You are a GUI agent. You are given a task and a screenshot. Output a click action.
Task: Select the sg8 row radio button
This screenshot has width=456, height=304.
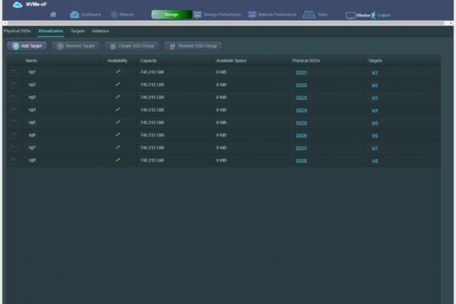click(13, 161)
